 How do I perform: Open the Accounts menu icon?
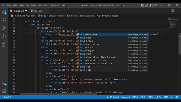pos(4,83)
